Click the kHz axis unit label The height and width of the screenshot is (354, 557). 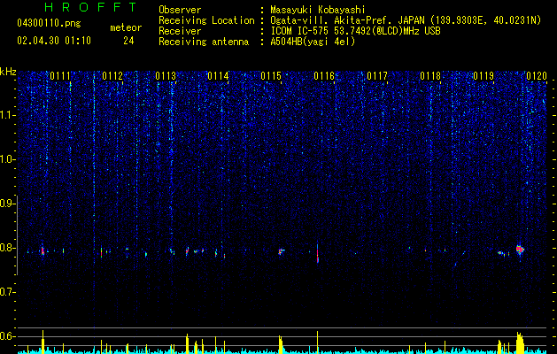point(8,72)
